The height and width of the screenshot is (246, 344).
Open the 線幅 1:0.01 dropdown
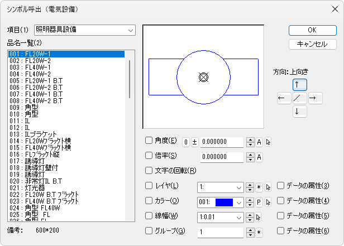[221, 216]
